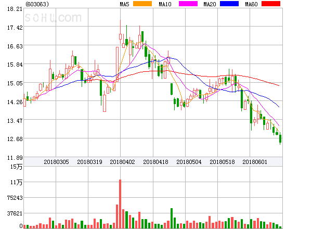This screenshot has width=312, height=229.
Task: Select the MA60 legend label
Action: pos(251,4)
